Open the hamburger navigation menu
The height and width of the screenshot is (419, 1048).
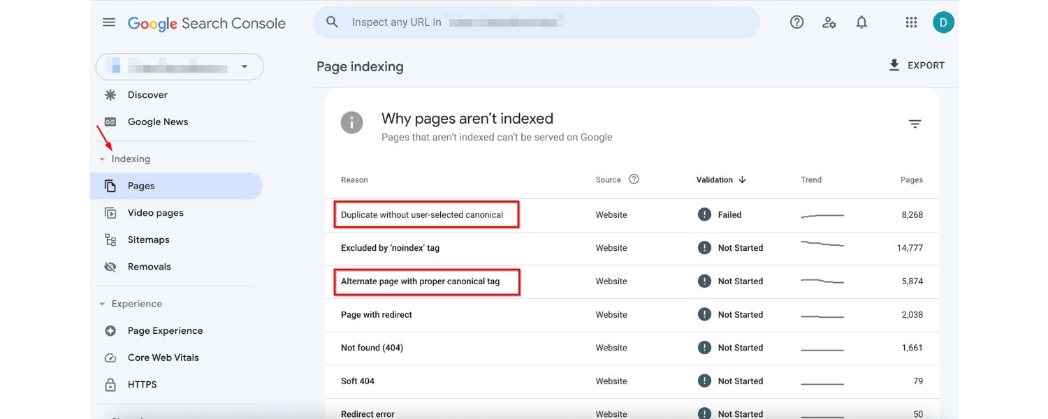click(x=109, y=22)
